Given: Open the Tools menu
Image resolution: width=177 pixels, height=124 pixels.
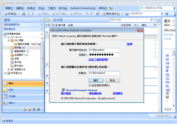Looking at the screenshot, I should 52,8.
